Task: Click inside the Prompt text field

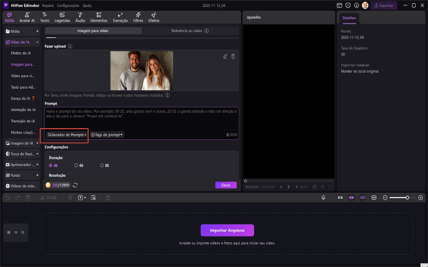Action: pyautogui.click(x=141, y=117)
